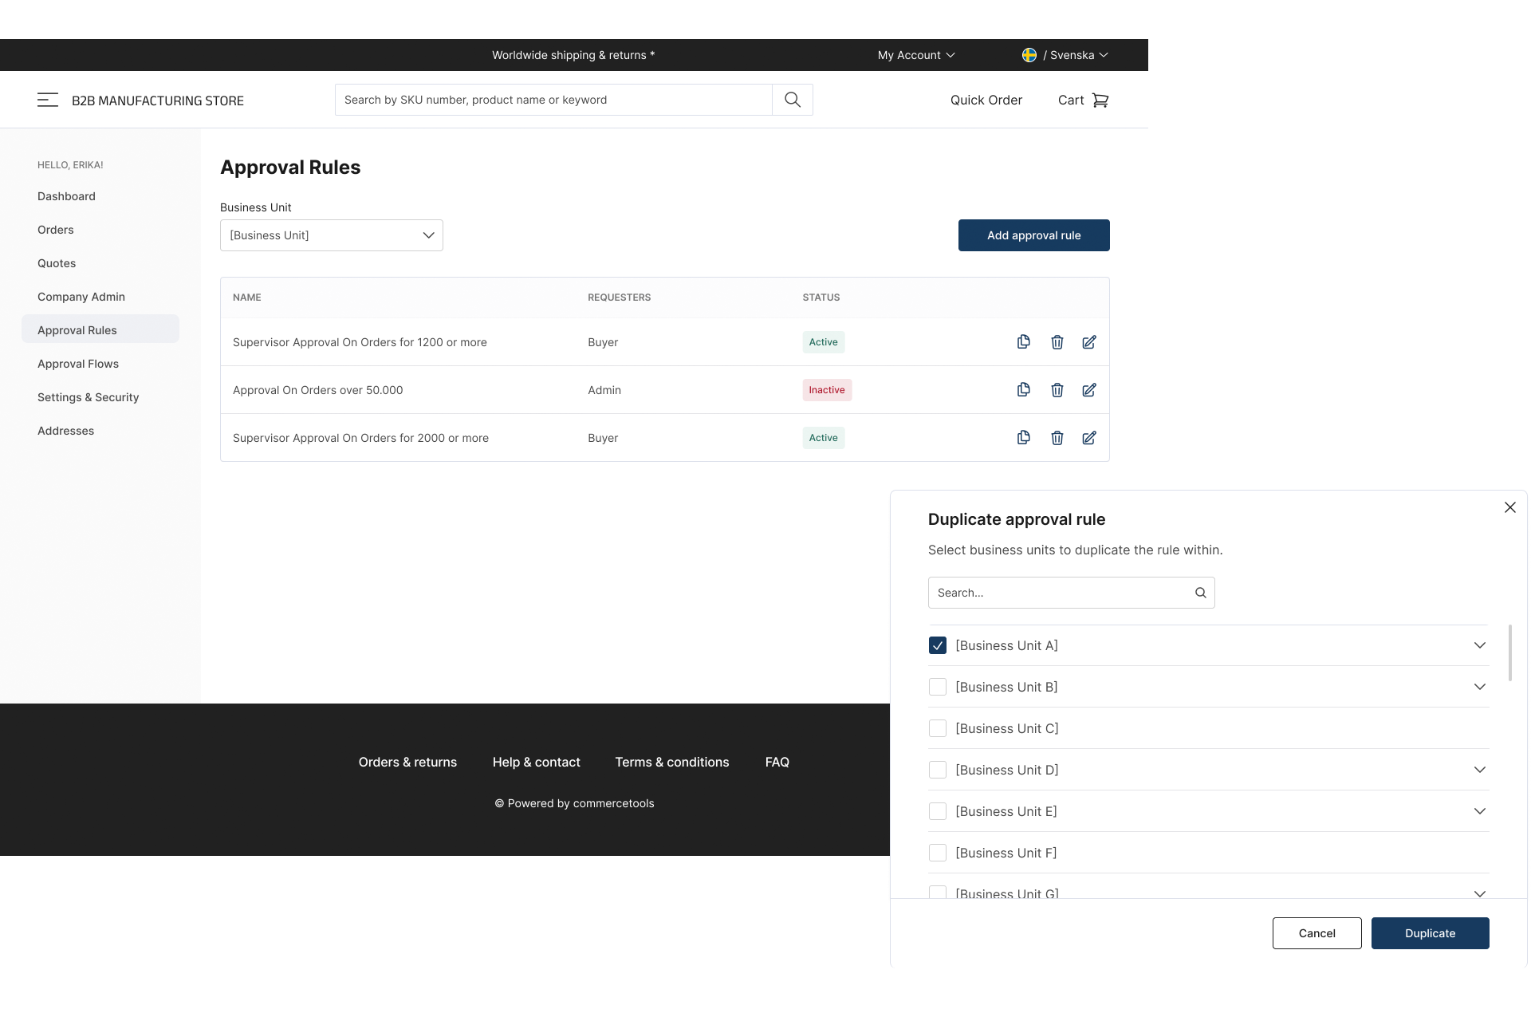The image size is (1531, 1021).
Task: Open Addresses in the sidebar
Action: (x=65, y=431)
